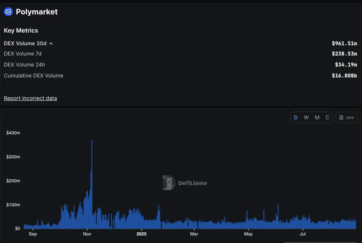The width and height of the screenshot is (362, 243).
Task: Click the DEX Volume 7d label
Action: point(23,53)
